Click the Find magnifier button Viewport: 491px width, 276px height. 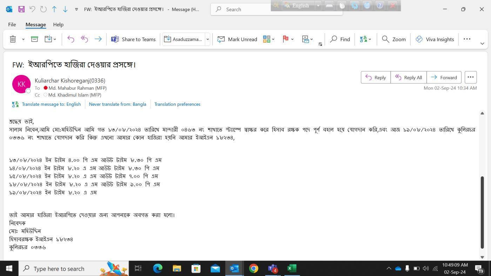tap(340, 39)
